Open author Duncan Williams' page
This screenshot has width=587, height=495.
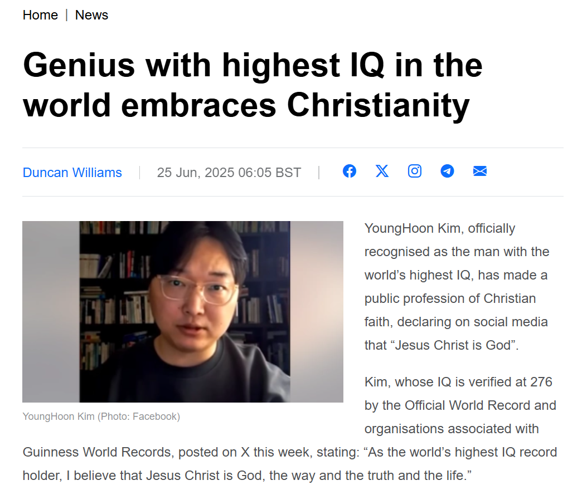(x=72, y=173)
